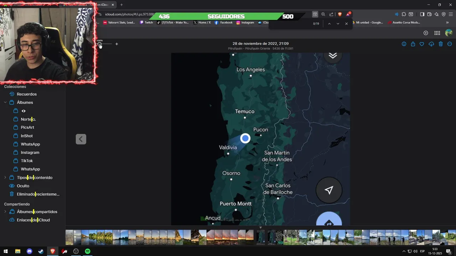
Task: Open Brave Shields lion icon
Action: click(x=340, y=14)
